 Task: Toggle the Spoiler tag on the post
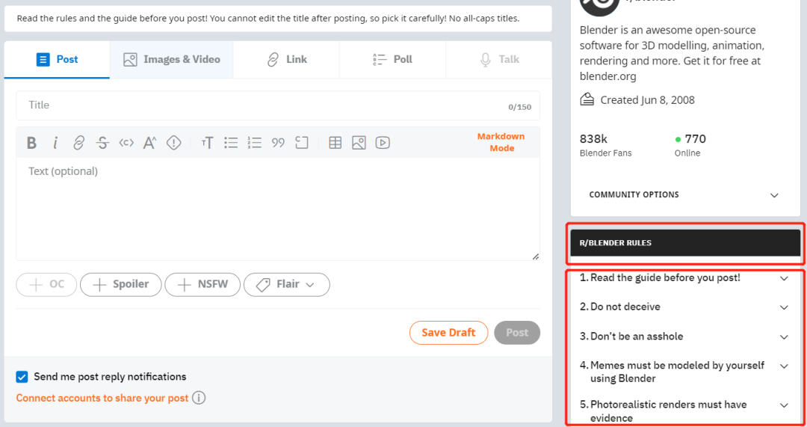120,284
